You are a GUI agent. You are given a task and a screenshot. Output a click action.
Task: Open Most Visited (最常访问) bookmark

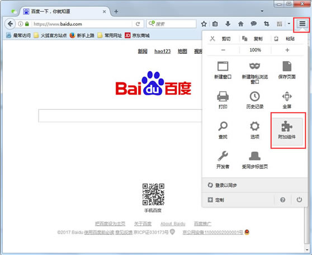coord(18,35)
